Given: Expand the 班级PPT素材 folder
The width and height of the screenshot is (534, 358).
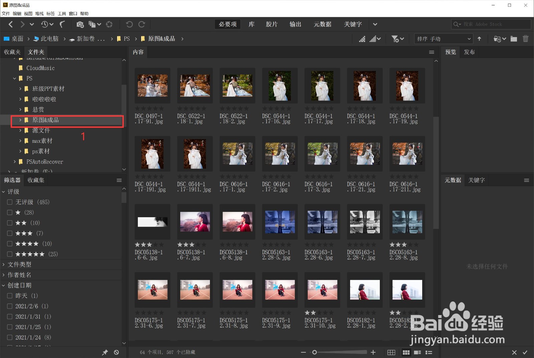Looking at the screenshot, I should tap(20, 89).
